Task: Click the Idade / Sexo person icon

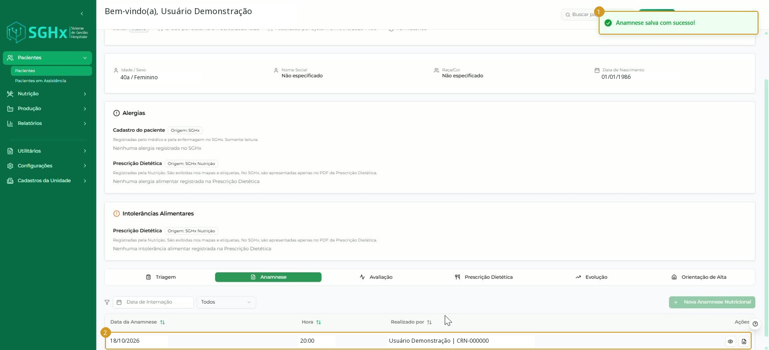Action: coord(116,70)
